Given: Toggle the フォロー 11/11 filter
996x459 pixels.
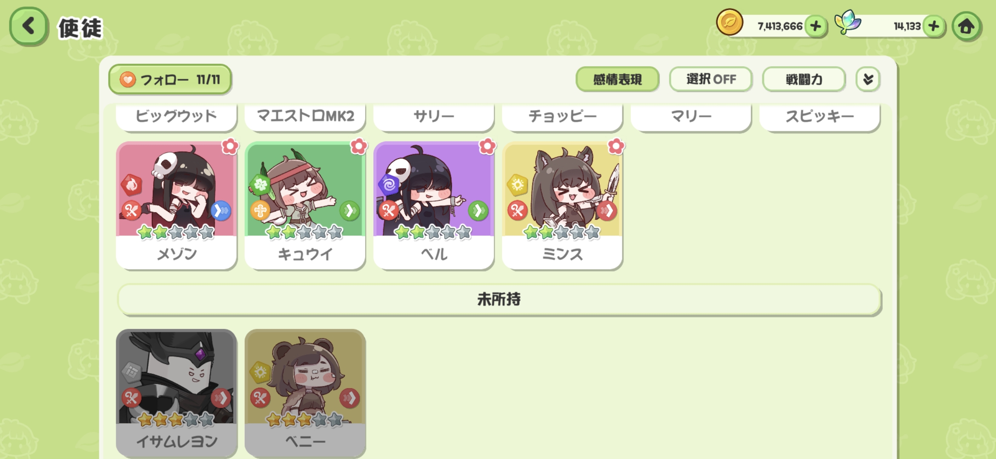Looking at the screenshot, I should tap(170, 79).
